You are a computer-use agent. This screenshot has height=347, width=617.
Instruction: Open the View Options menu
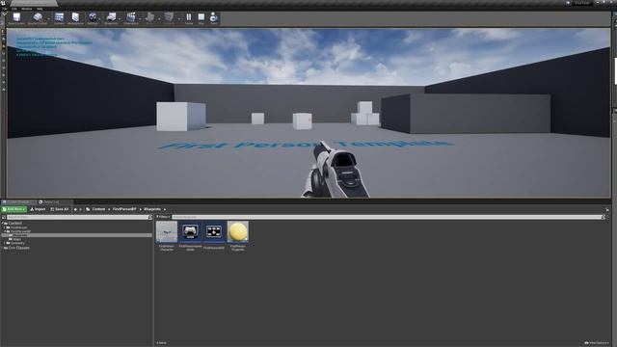click(x=597, y=343)
